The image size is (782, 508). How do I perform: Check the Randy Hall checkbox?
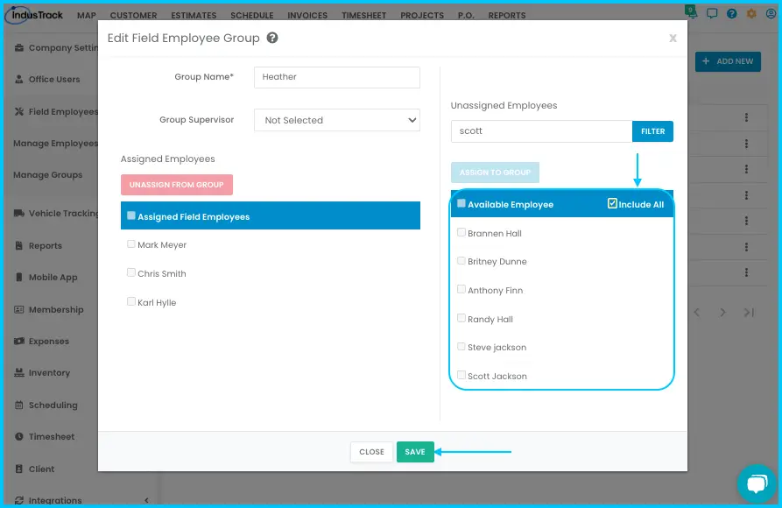click(461, 318)
